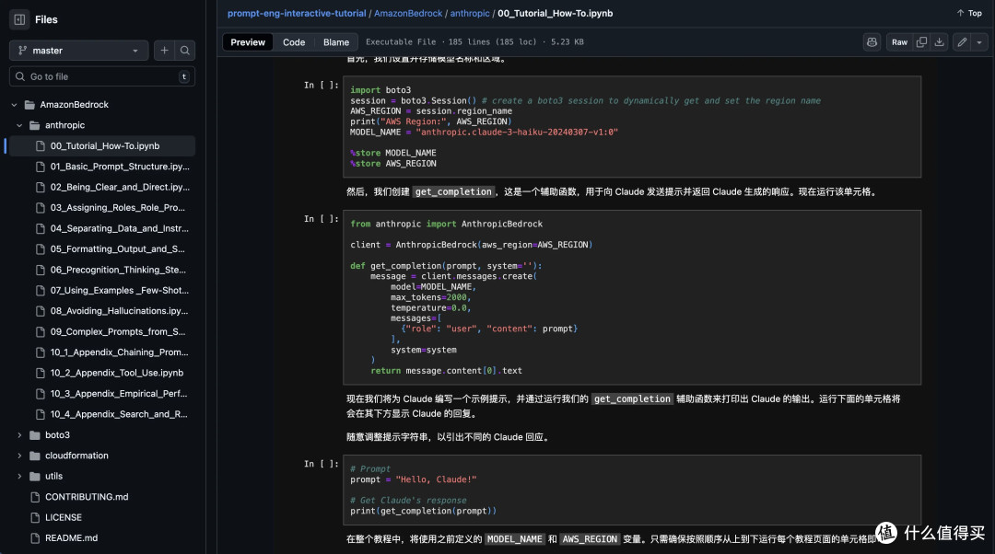Click the cloudformation folder icon

coord(34,456)
